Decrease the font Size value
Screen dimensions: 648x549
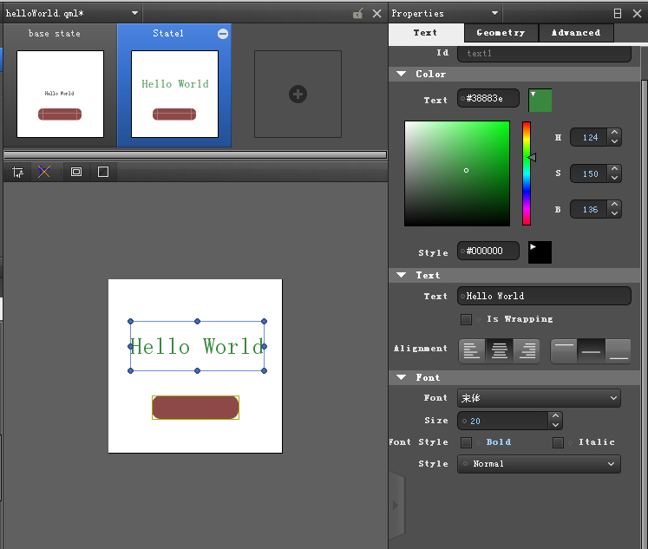555,425
